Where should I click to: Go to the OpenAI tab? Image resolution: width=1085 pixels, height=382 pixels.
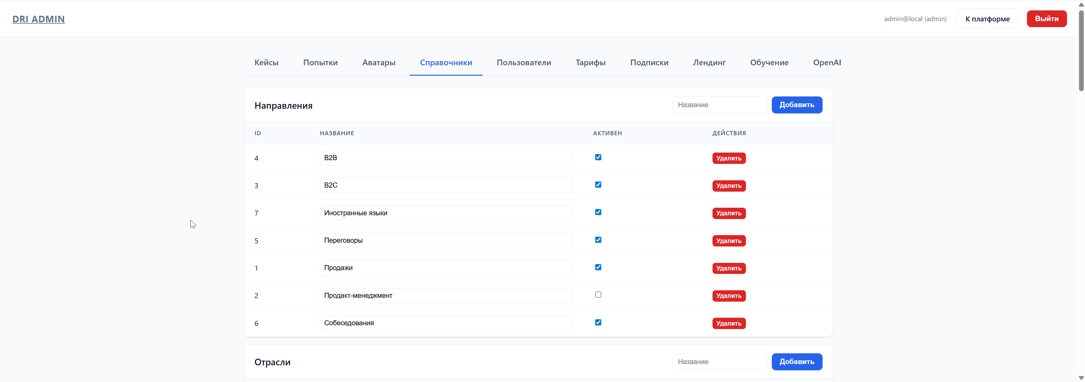pyautogui.click(x=826, y=62)
